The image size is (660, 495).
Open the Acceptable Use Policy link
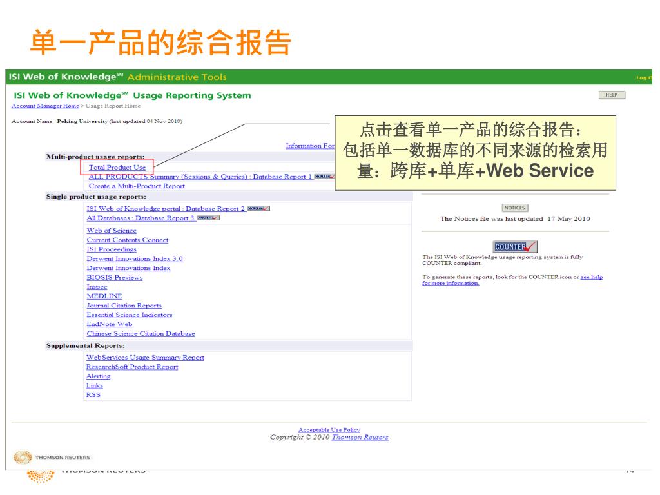329,430
